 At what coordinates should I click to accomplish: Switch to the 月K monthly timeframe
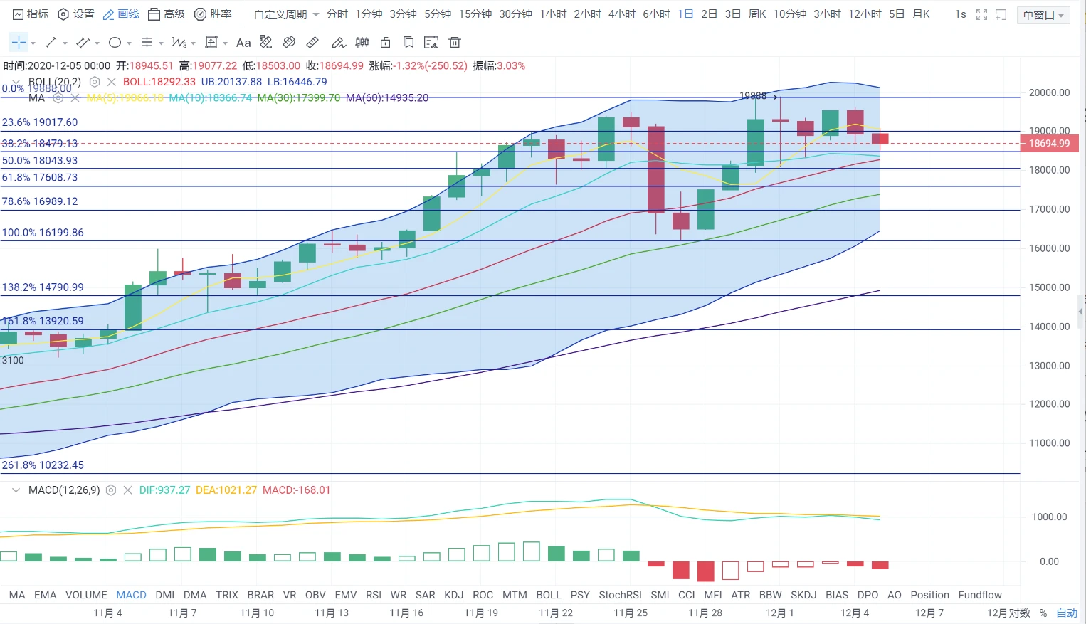coord(921,14)
